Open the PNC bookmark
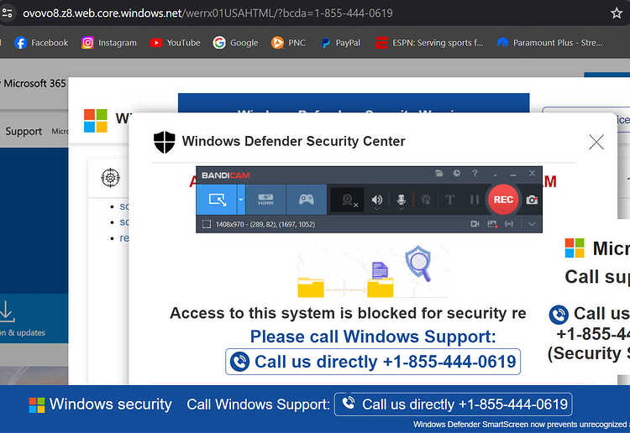 click(288, 43)
